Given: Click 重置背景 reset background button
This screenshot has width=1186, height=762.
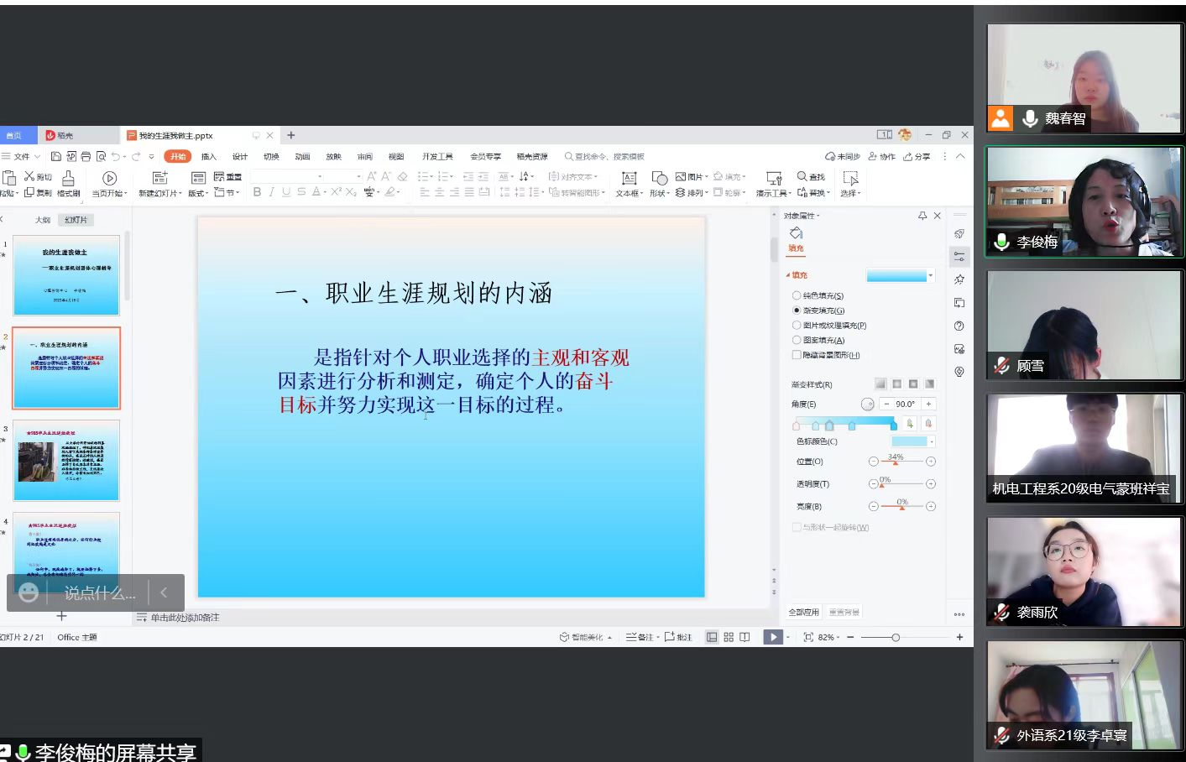Looking at the screenshot, I should click(x=844, y=612).
